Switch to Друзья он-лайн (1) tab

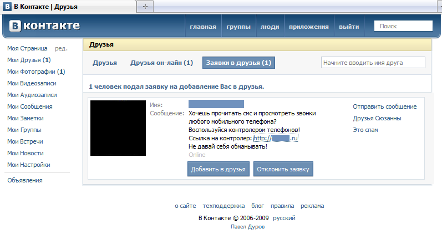pyautogui.click(x=161, y=63)
